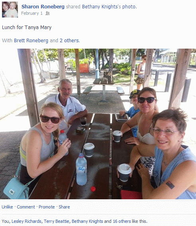
Task: Open Brett Roneberg's tagged profile link
Action: tap(31, 41)
